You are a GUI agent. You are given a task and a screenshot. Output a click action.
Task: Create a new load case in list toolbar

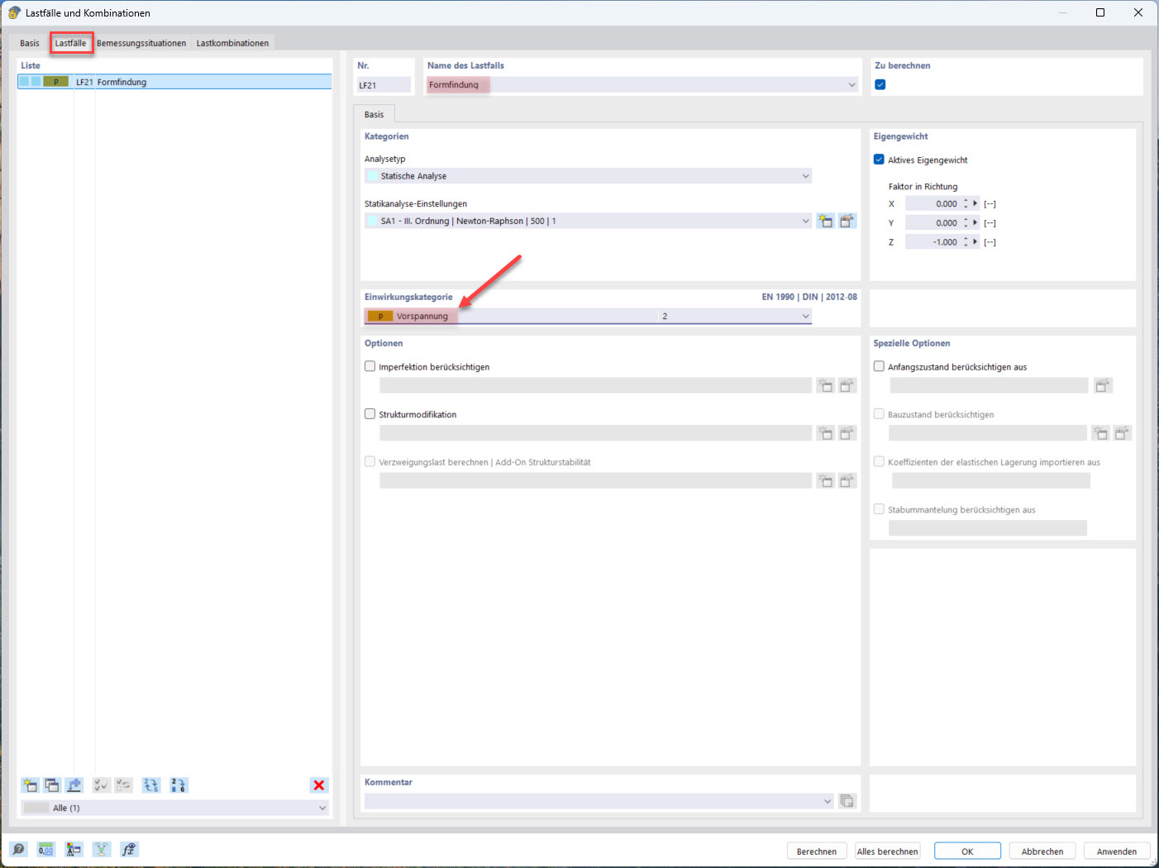coord(30,785)
